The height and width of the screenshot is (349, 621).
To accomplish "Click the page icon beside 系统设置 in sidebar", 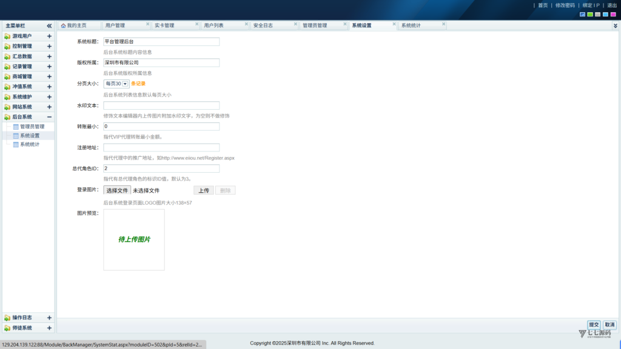I will [16, 136].
